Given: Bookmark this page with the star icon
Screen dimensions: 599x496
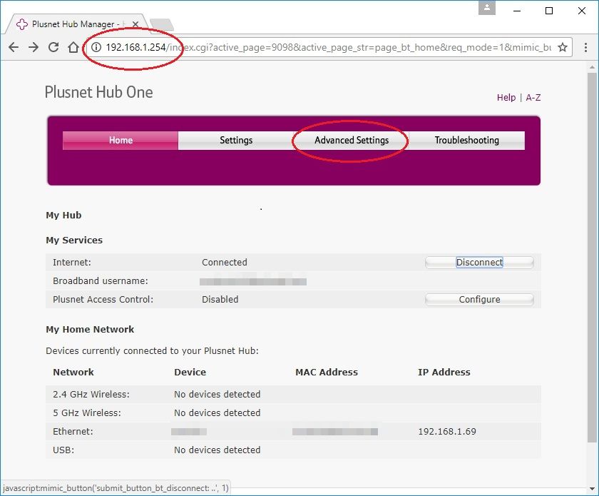Looking at the screenshot, I should click(x=563, y=47).
